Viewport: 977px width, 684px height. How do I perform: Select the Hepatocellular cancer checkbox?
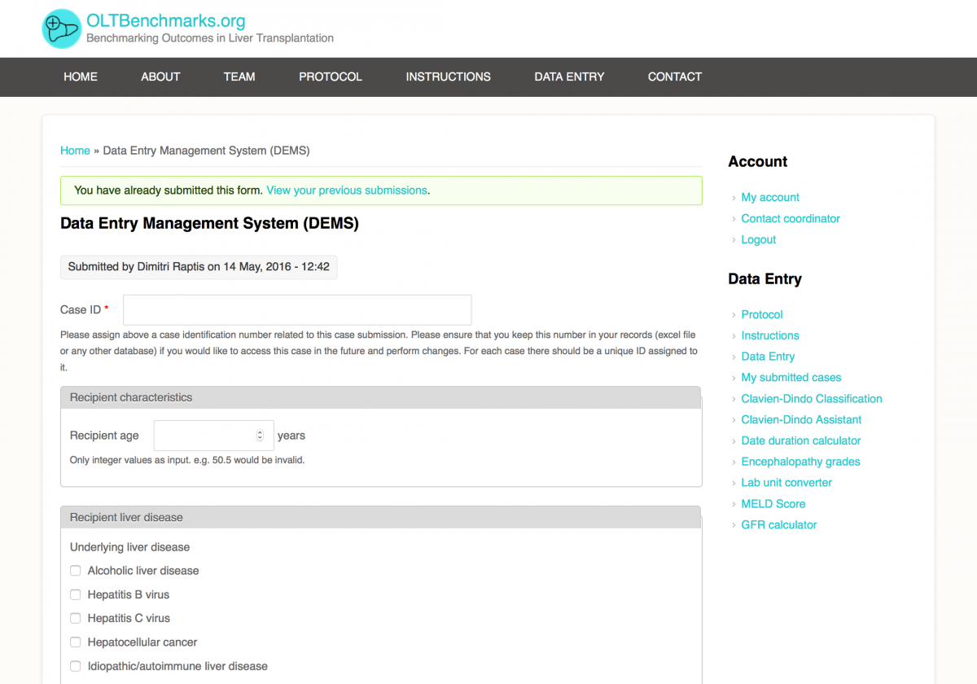[76, 642]
